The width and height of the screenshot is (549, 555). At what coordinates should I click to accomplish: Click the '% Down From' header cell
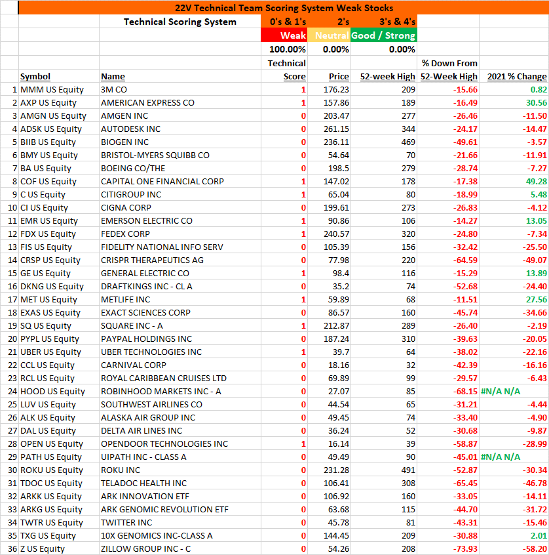[448, 63]
